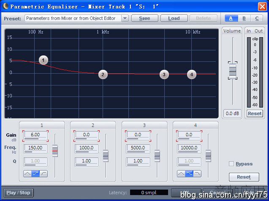269x201 pixels.
Task: Click band 1 Gain field showing 6.00
Action: click(x=35, y=136)
